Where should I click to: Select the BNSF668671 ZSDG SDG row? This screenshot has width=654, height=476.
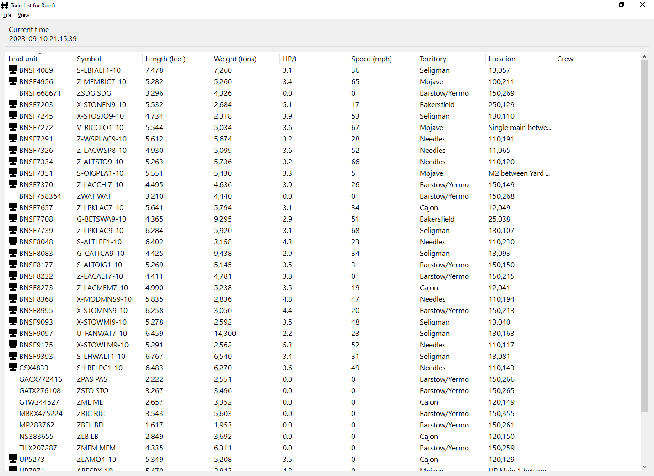40,93
